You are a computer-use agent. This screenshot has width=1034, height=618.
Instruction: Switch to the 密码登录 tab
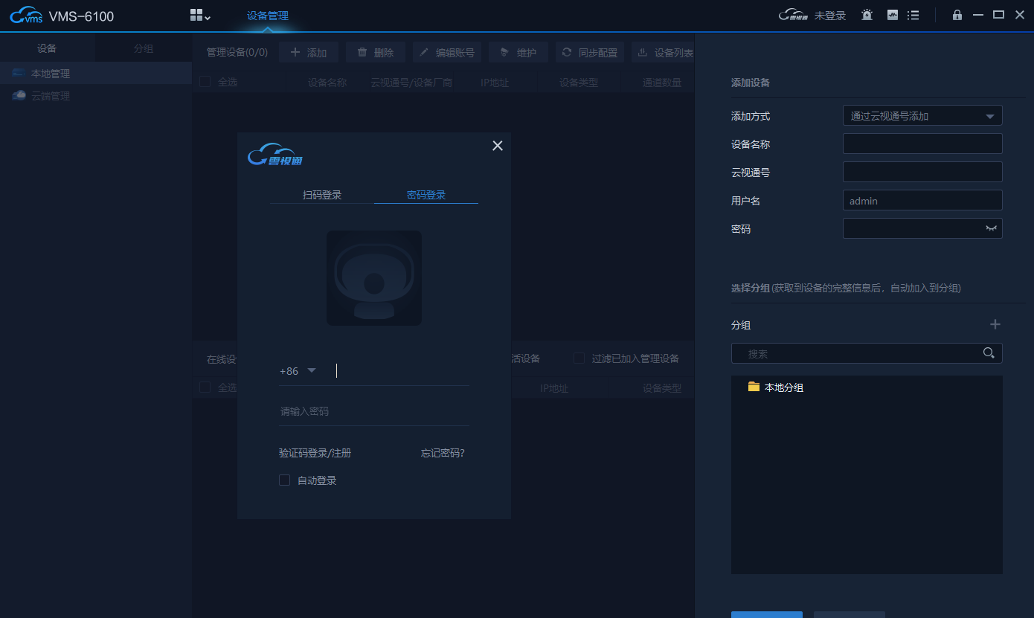[x=426, y=195]
